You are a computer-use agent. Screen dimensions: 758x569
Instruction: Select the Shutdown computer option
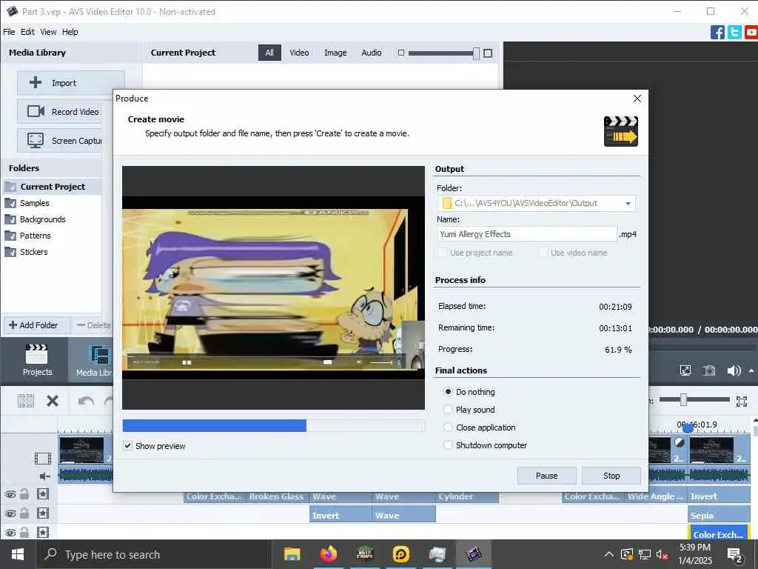(x=448, y=445)
